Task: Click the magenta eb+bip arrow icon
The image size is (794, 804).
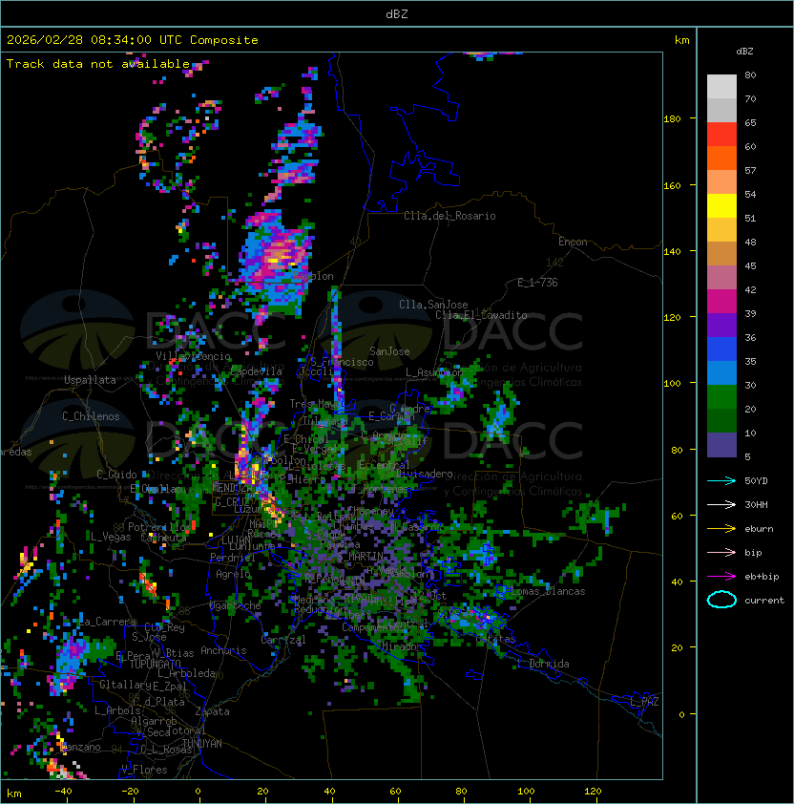Action: pos(721,577)
